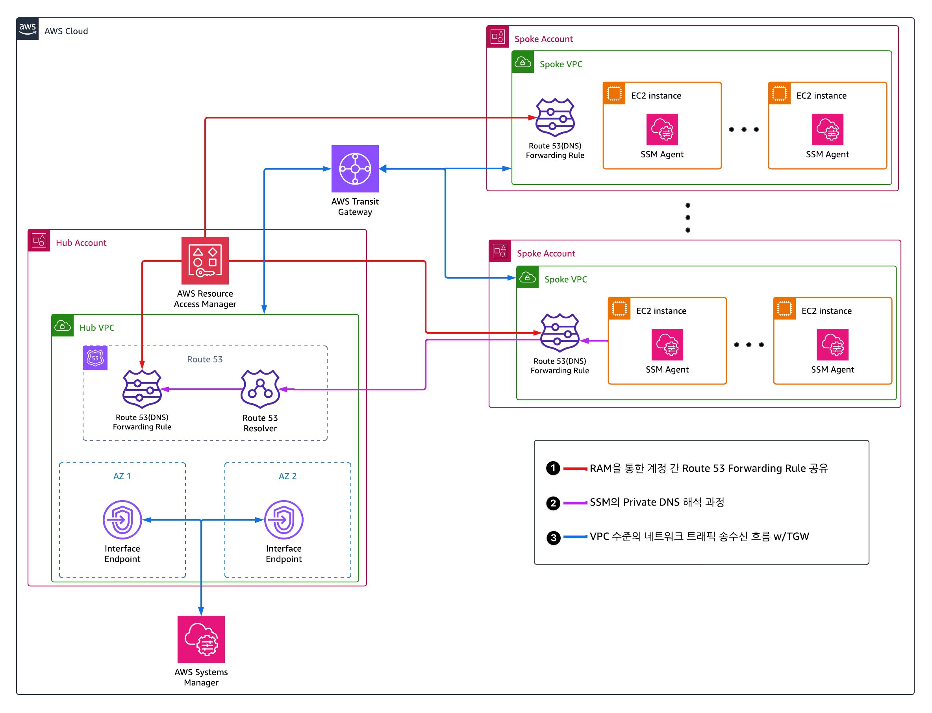The width and height of the screenshot is (932, 713).
Task: Click first EC2 instance chip icon, bottom Spoke VPC
Action: pos(619,308)
